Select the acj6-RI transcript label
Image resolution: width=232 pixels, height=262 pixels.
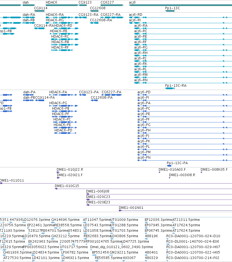click(135, 20)
